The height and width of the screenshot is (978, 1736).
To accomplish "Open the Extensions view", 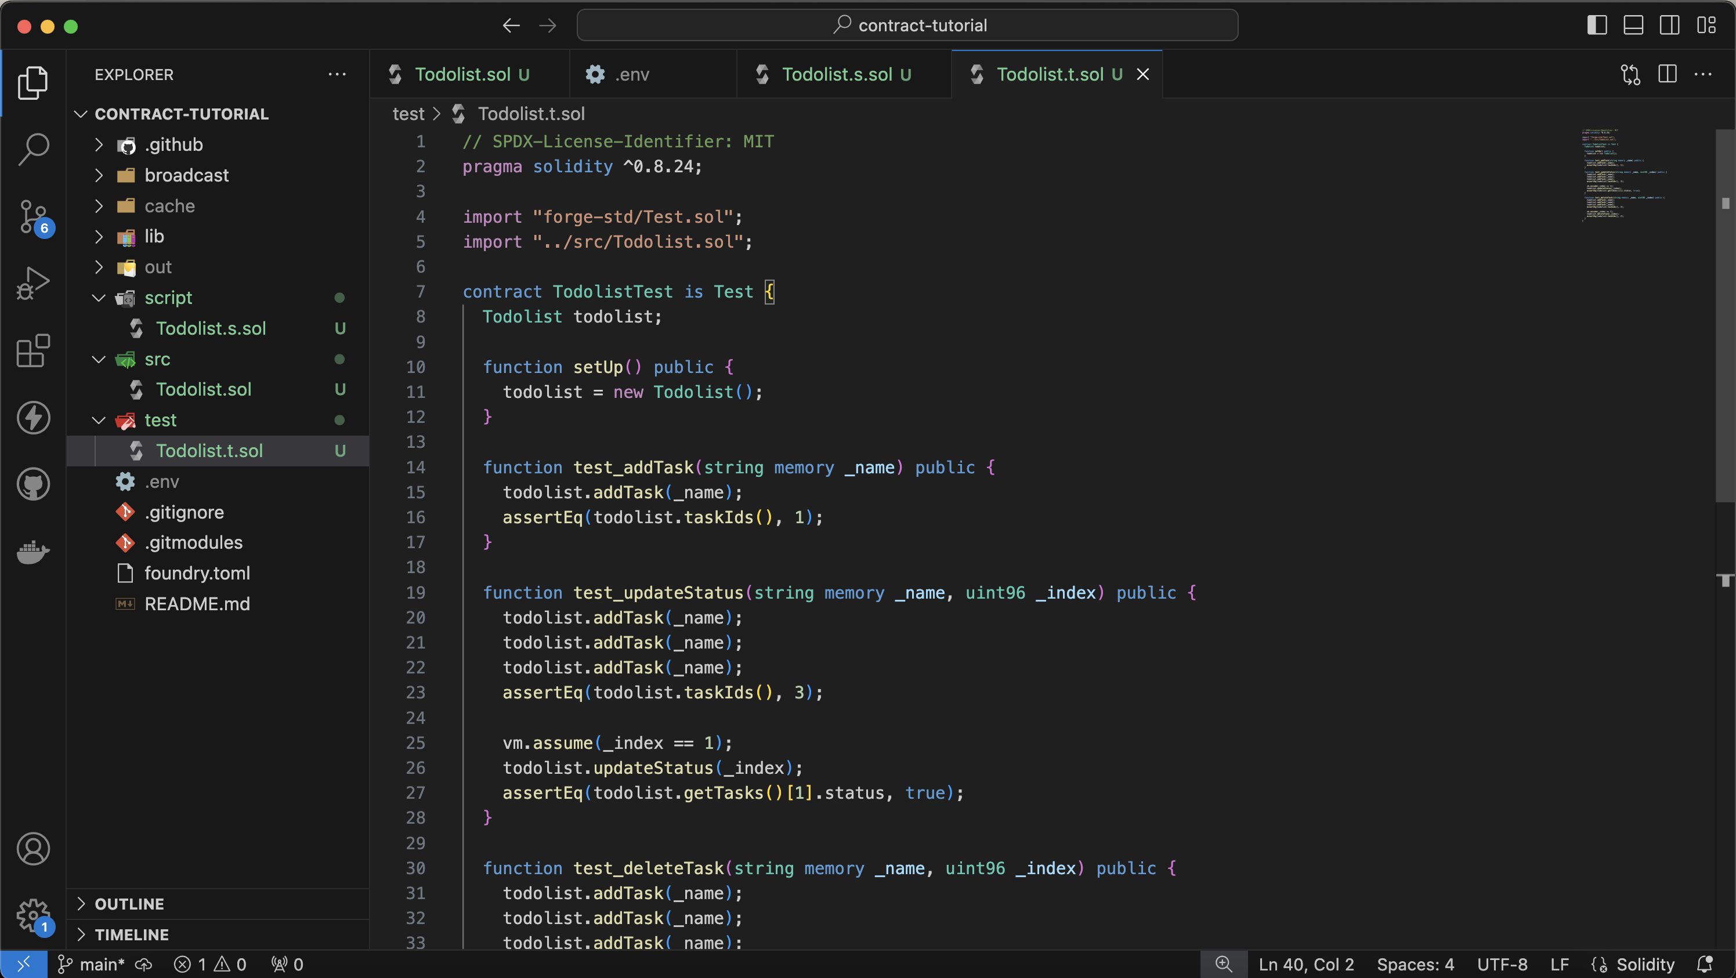I will coord(33,351).
